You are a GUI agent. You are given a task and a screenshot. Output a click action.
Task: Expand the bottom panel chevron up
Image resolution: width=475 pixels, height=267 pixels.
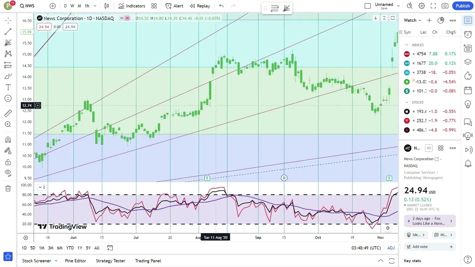click(380, 261)
